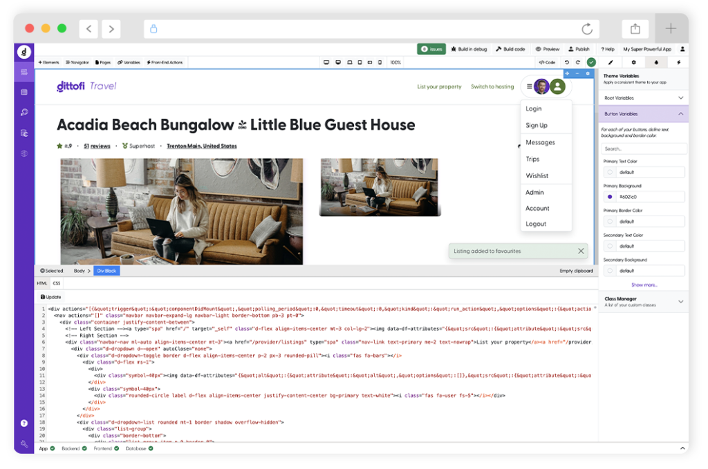Switch to the lightning actions tab

point(679,62)
